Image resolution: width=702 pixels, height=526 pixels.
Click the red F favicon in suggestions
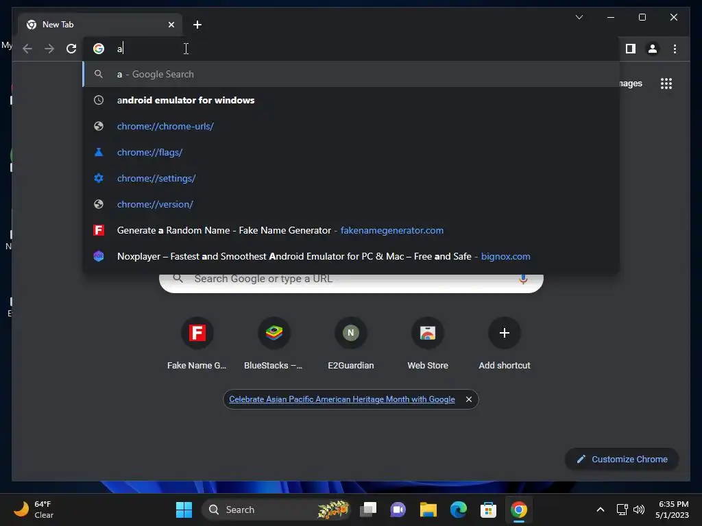(99, 230)
